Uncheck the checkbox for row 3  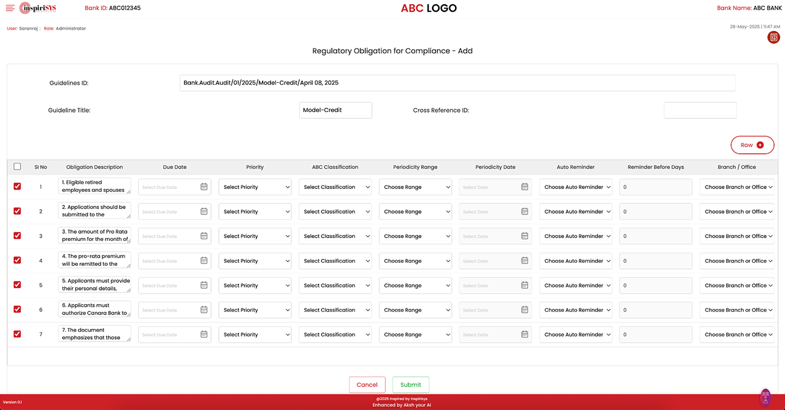[x=17, y=236]
